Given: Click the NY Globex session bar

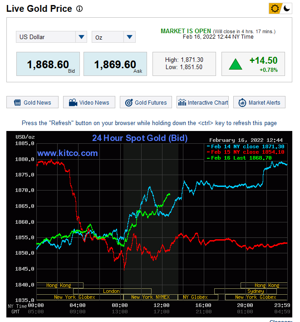Looking at the screenshot, I should 198,297.
